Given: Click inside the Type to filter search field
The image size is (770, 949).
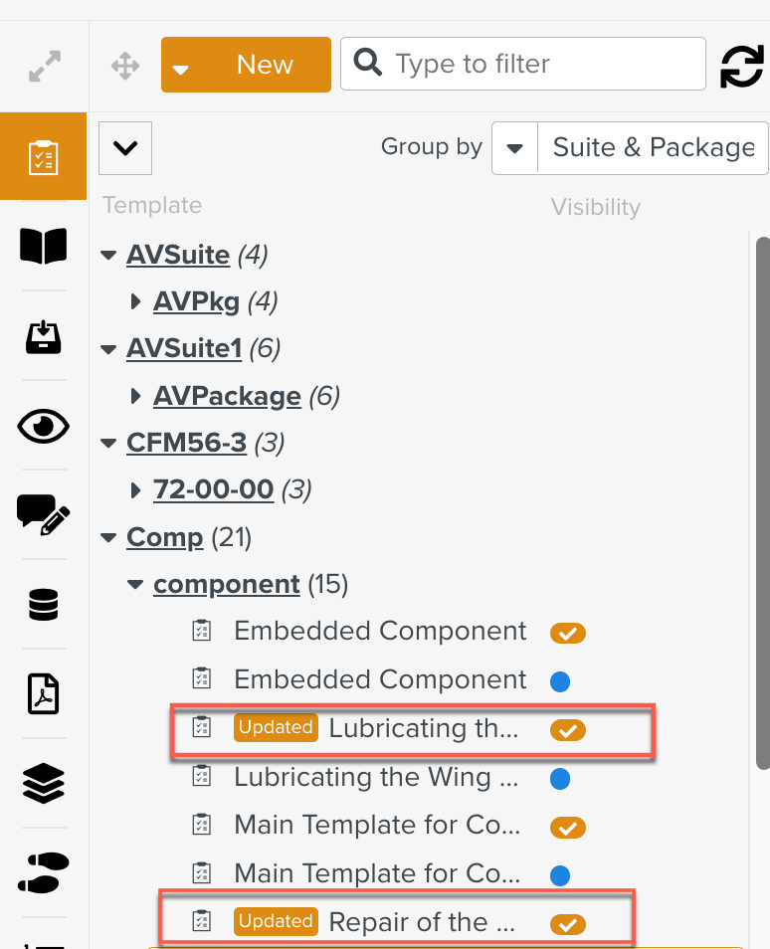Looking at the screenshot, I should coord(522,64).
